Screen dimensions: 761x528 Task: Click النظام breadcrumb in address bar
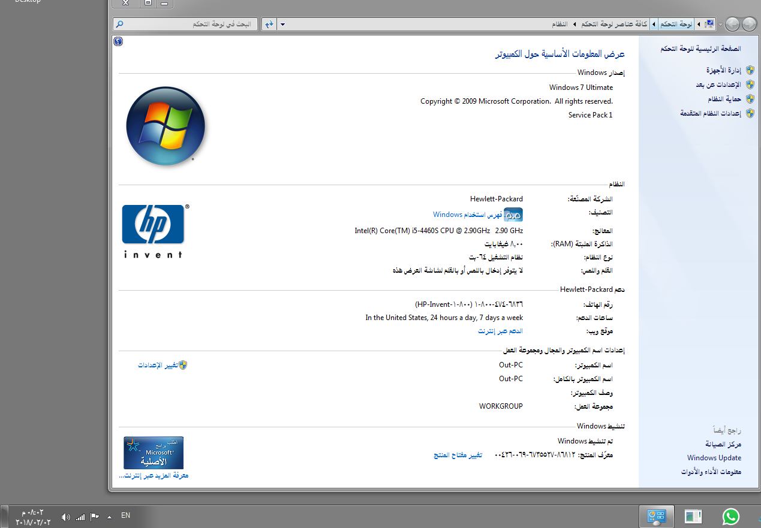pos(560,24)
